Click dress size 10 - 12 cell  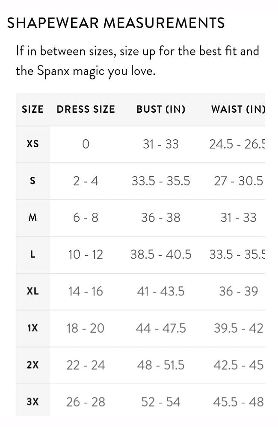pyautogui.click(x=86, y=254)
